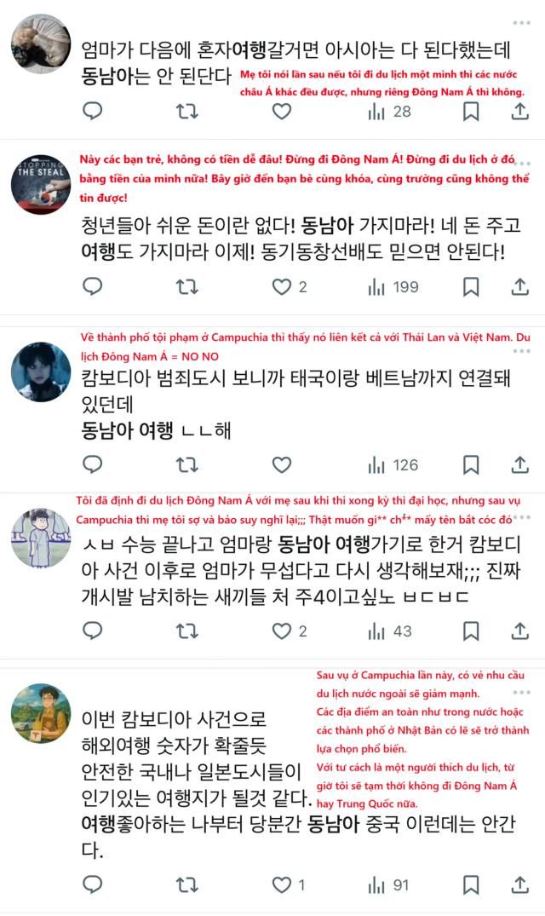Open the STOPPING THE STEAL profile avatar
Image resolution: width=545 pixels, height=916 pixels.
point(41,185)
